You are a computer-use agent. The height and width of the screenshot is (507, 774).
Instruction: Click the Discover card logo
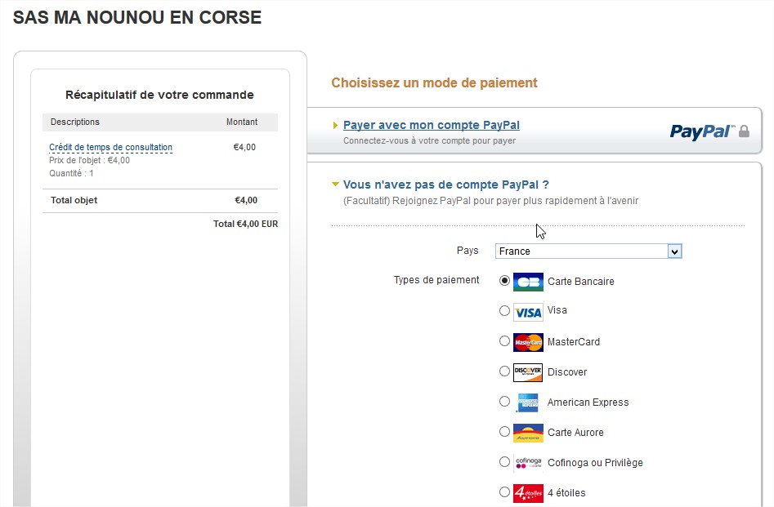click(528, 372)
